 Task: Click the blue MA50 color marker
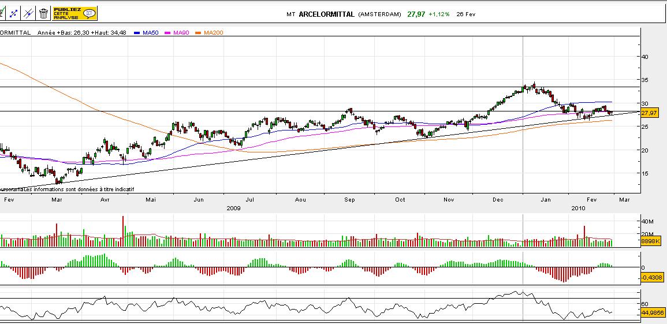(x=137, y=33)
